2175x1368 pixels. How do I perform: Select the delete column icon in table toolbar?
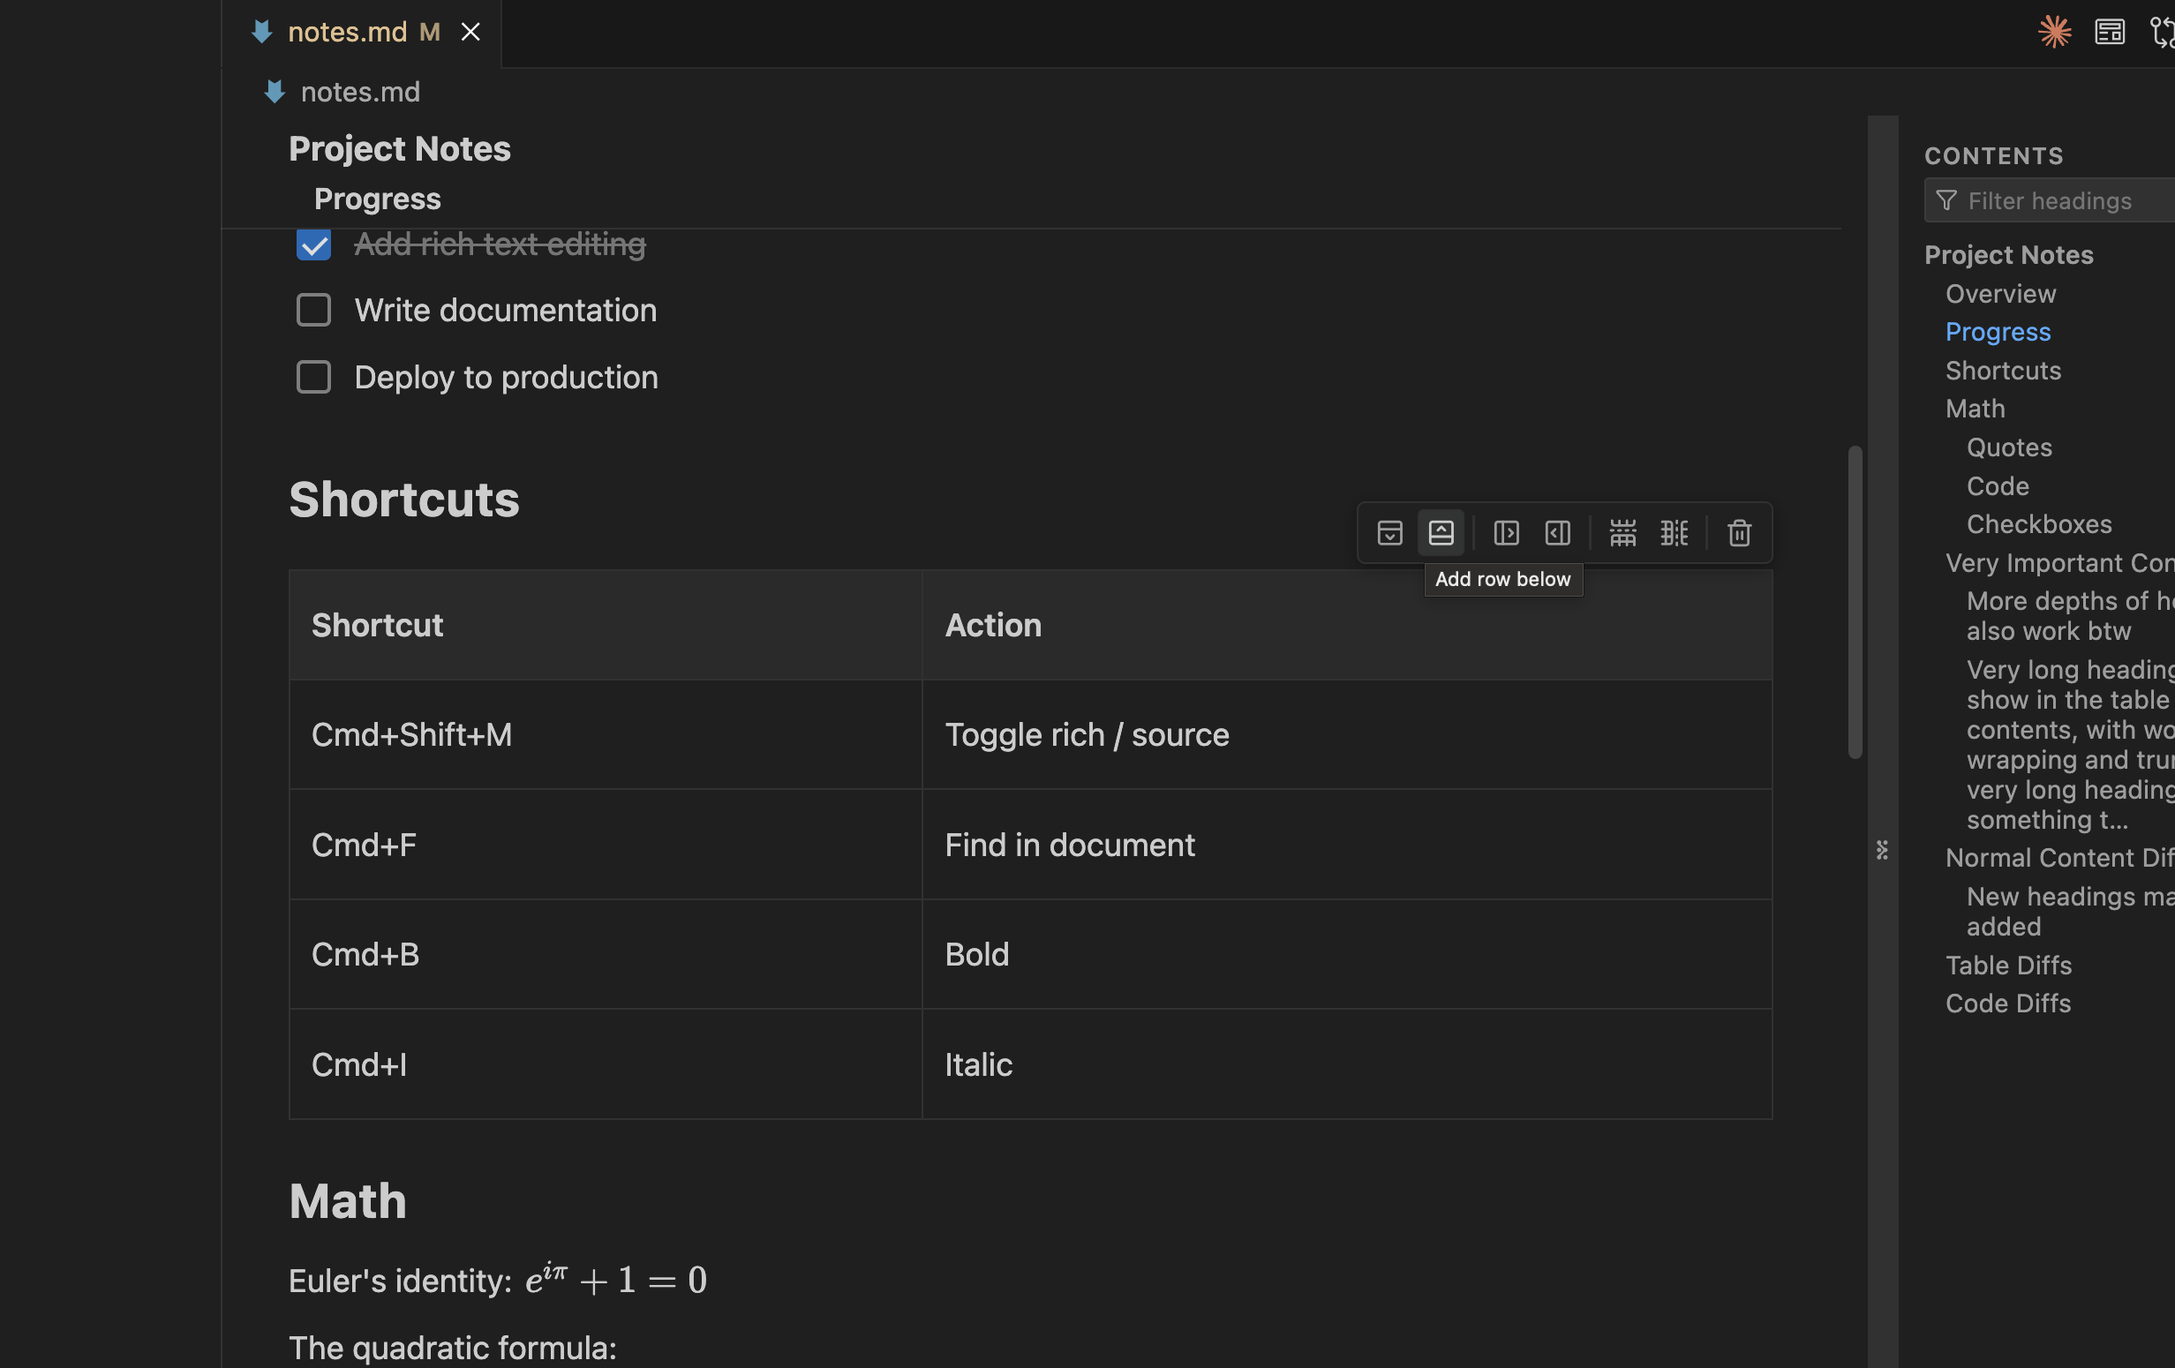click(x=1673, y=533)
